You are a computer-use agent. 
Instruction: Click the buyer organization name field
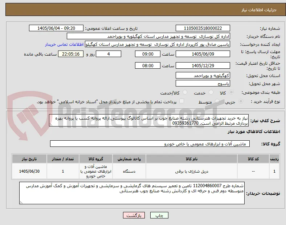(148, 36)
